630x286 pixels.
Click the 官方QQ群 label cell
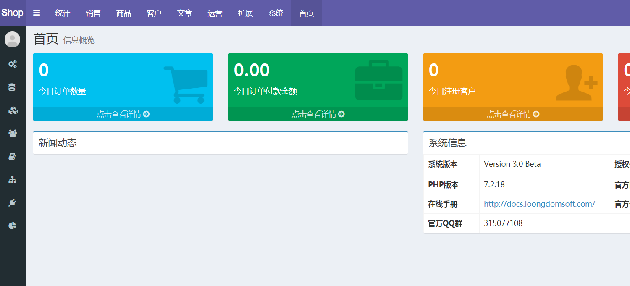click(x=451, y=223)
